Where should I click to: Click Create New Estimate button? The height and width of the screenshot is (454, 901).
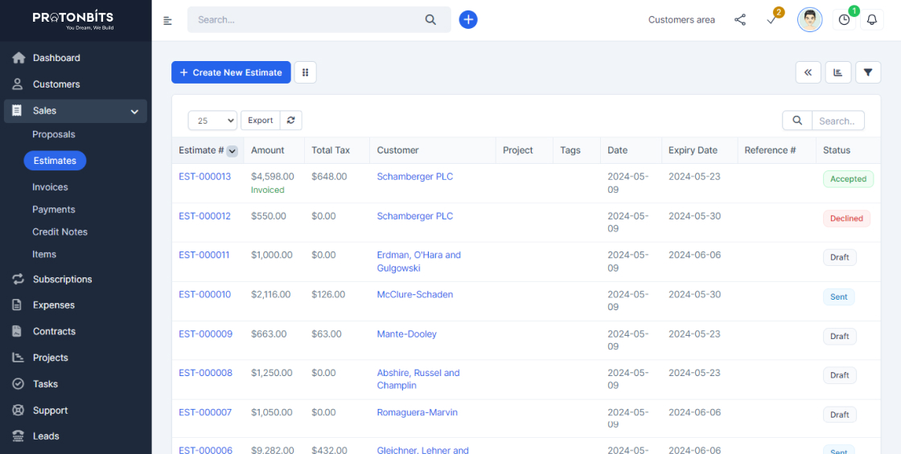click(231, 72)
